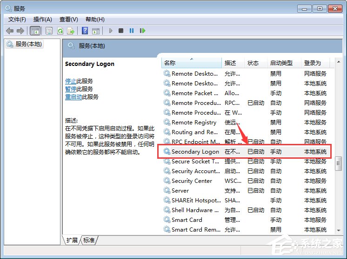The width and height of the screenshot is (347, 259).
Task: Sort by the 状态 column header
Action: (256, 63)
